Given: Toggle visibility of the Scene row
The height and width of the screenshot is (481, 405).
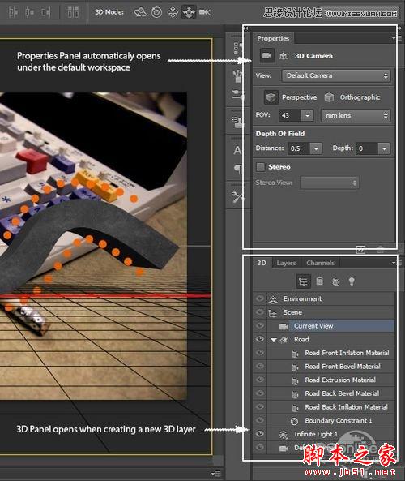Looking at the screenshot, I should click(x=260, y=312).
